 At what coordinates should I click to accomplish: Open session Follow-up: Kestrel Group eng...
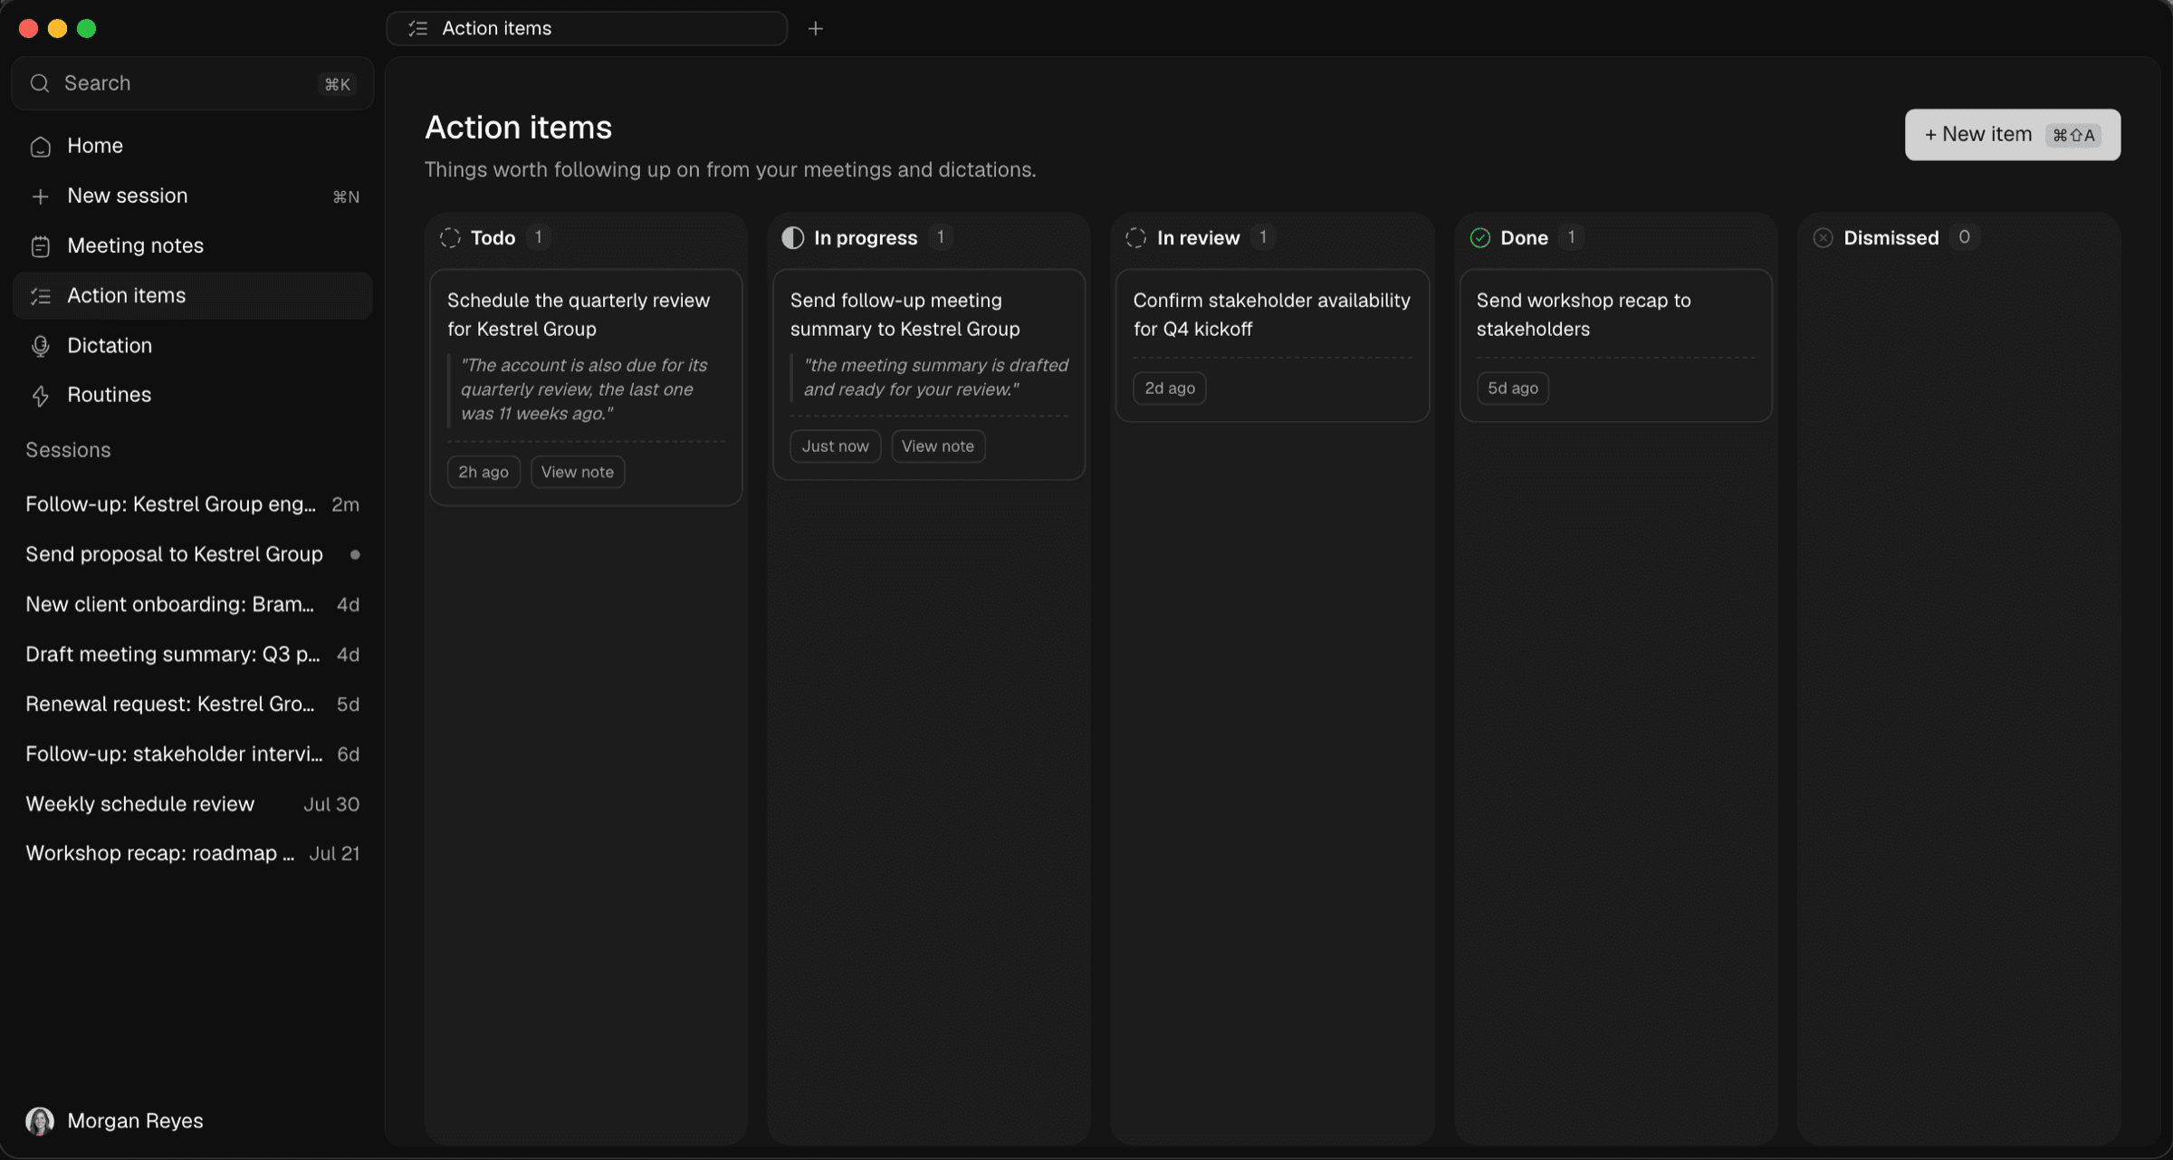point(193,504)
